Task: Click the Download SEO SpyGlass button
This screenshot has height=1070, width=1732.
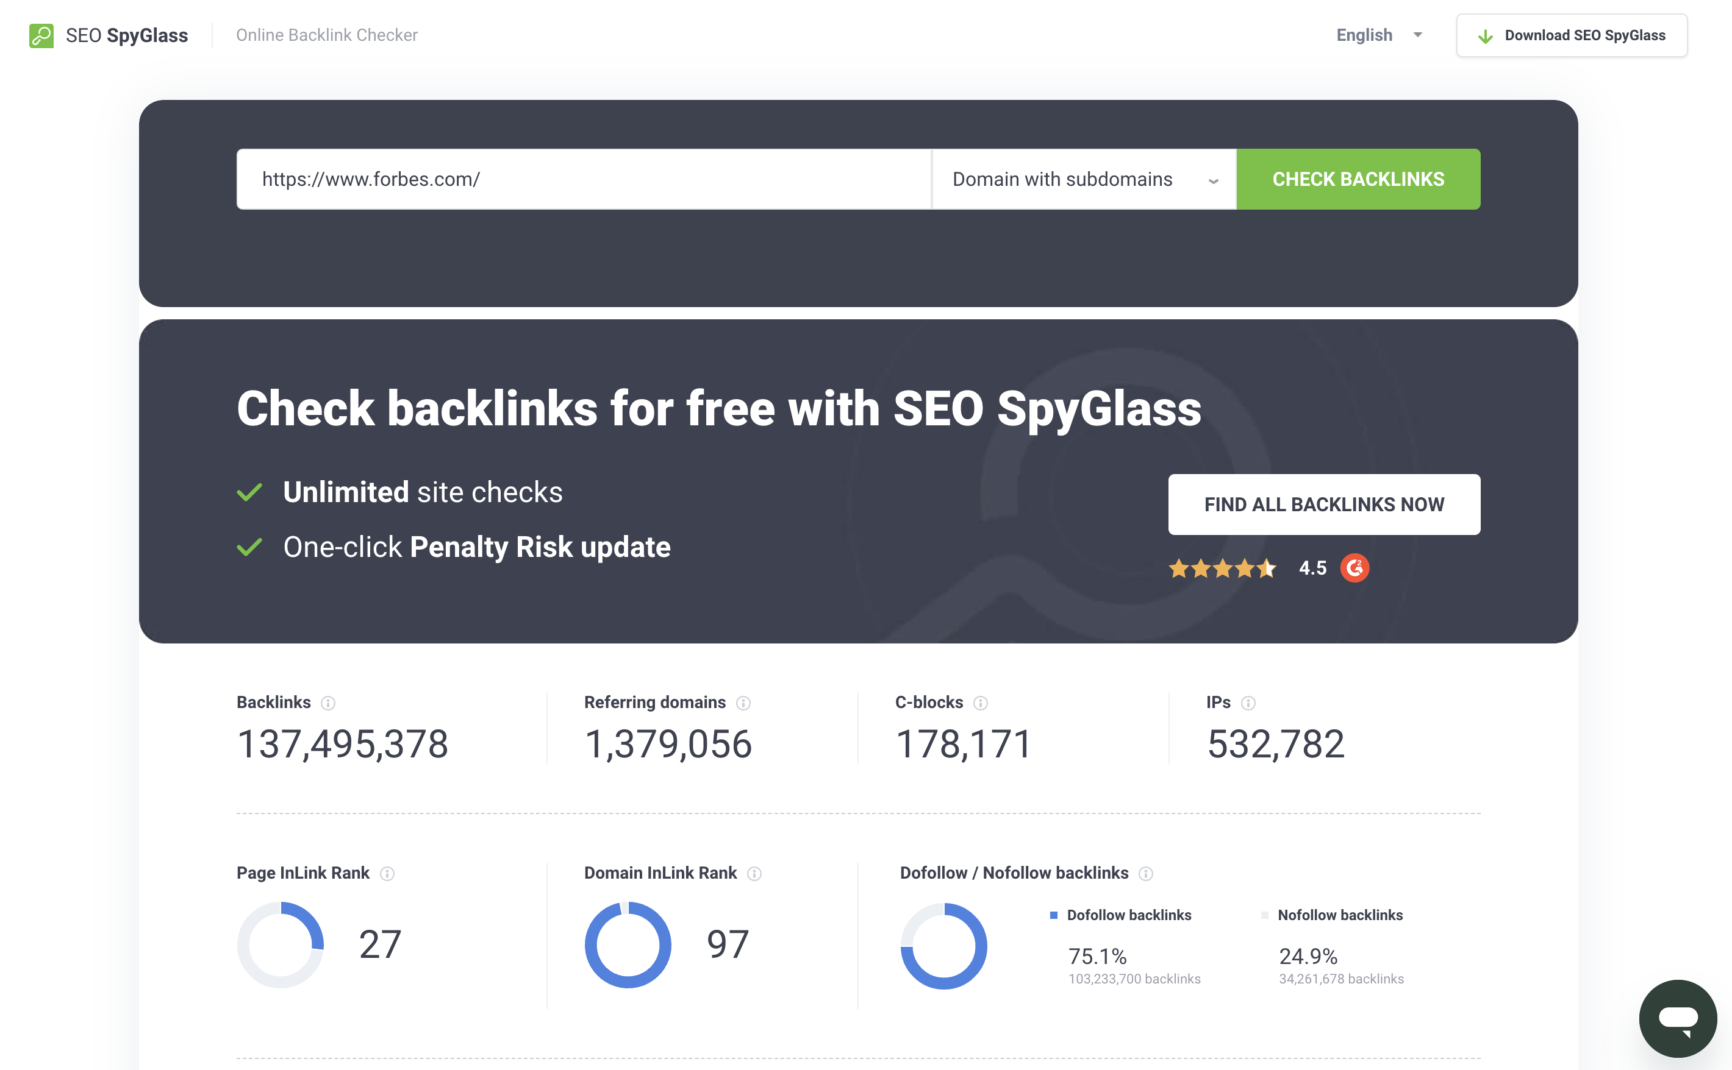Action: pyautogui.click(x=1571, y=35)
